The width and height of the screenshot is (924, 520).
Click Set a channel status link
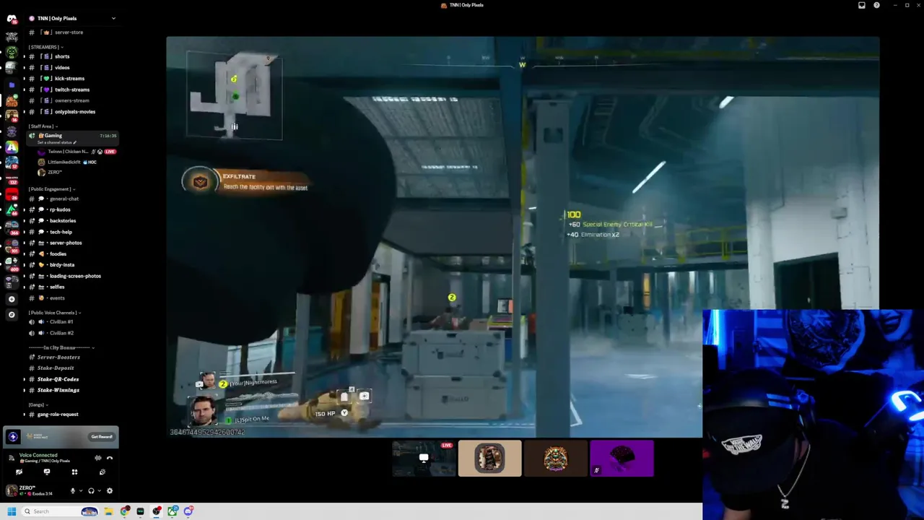tap(56, 142)
